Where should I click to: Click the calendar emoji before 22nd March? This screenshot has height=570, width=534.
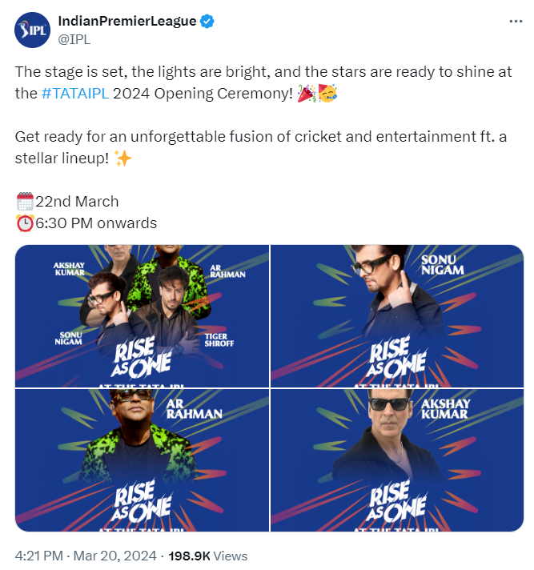(25, 202)
